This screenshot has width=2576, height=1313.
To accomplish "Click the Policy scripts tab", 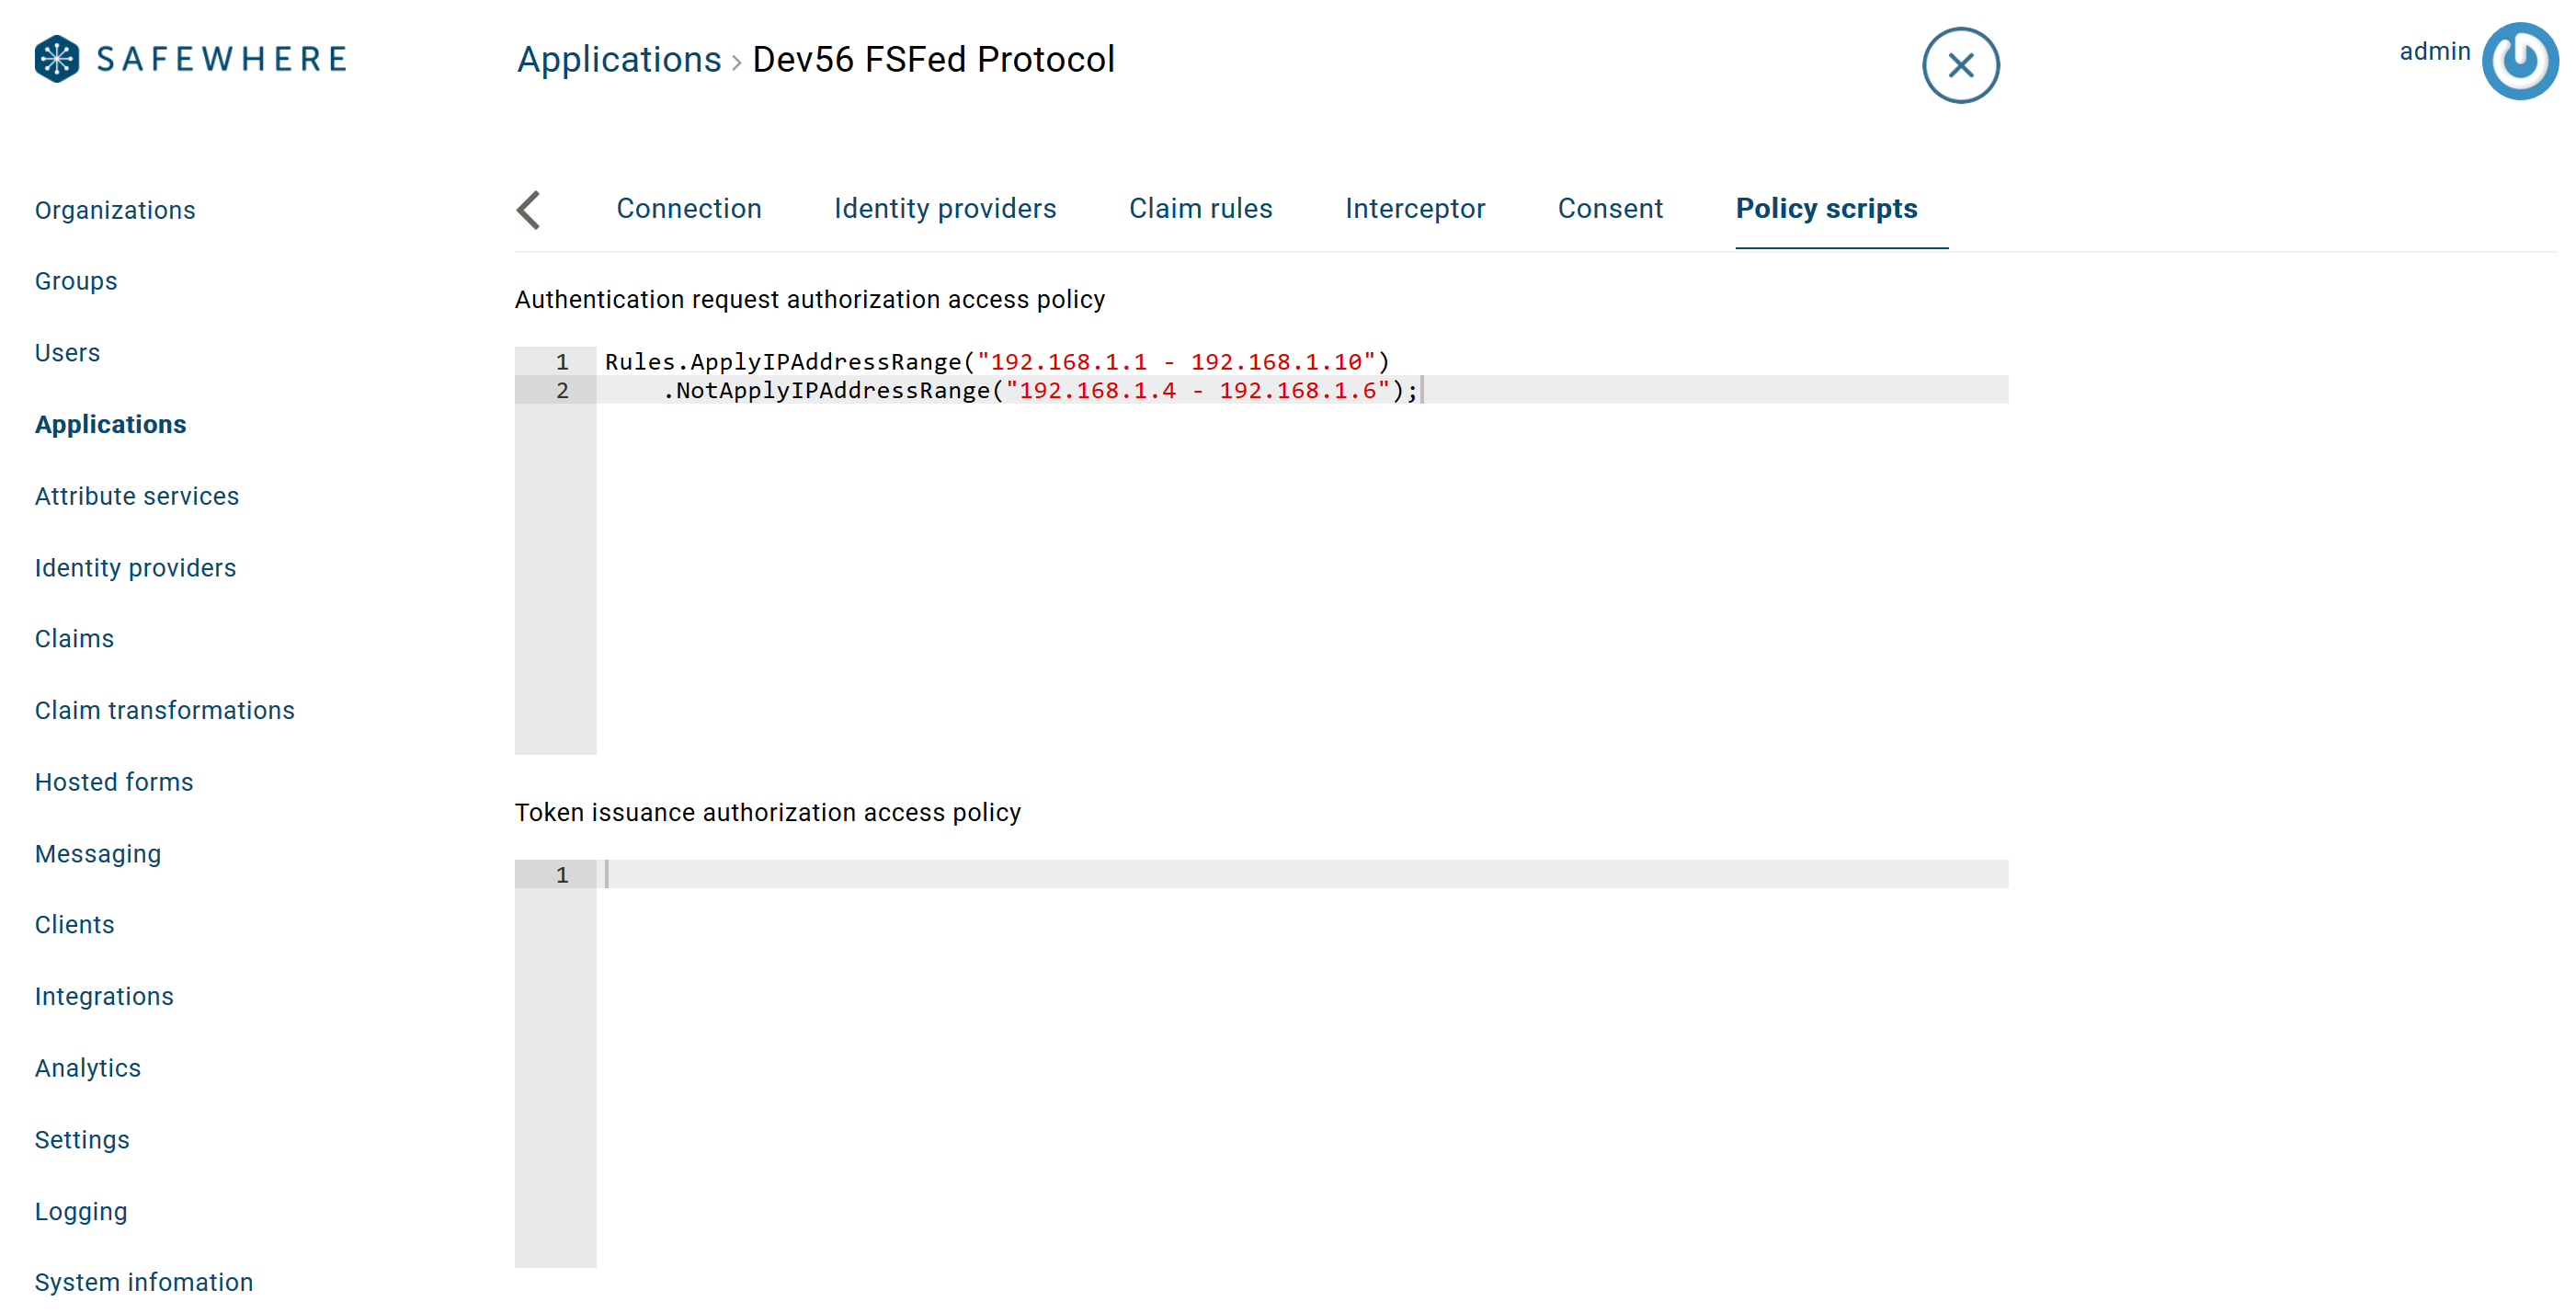I will click(x=1825, y=208).
